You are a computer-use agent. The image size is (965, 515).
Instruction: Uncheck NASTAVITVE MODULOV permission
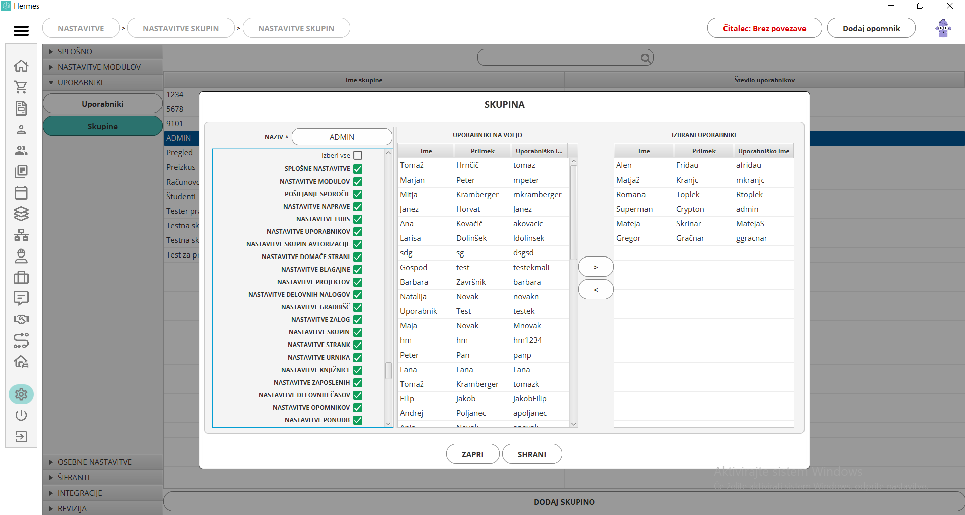click(x=358, y=181)
